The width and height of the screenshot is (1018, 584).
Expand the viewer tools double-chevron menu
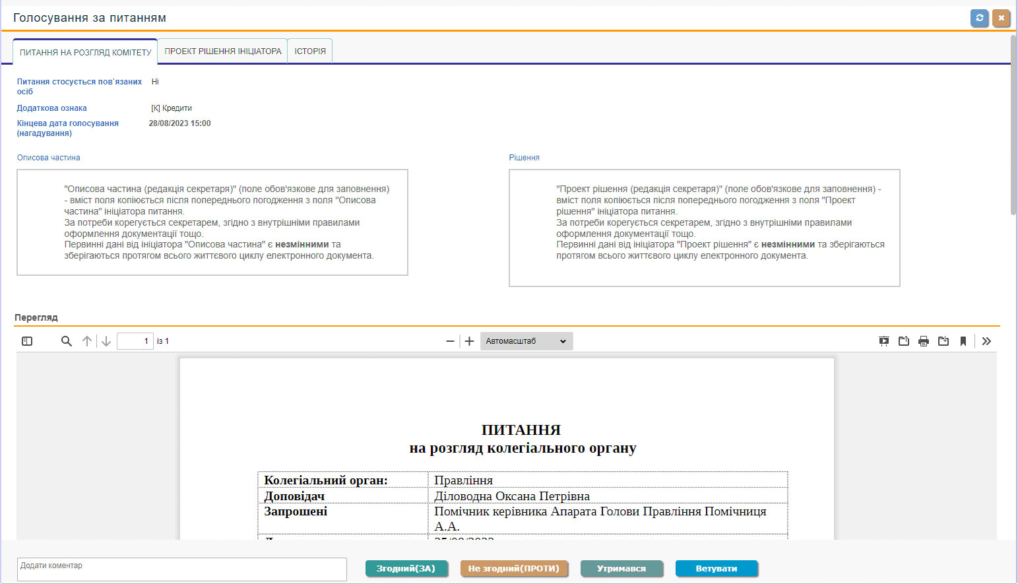point(986,341)
